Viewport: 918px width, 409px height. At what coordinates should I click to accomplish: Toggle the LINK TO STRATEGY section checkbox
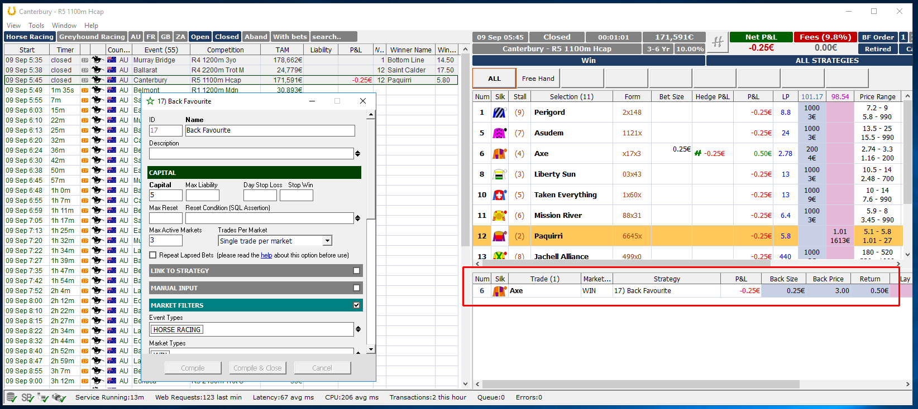click(356, 271)
